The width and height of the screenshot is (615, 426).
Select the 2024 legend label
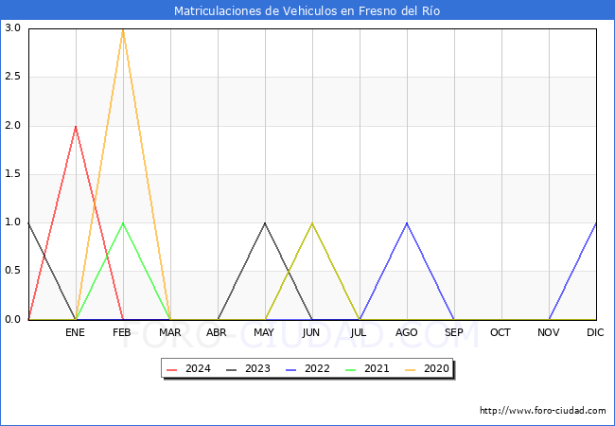[x=198, y=369]
